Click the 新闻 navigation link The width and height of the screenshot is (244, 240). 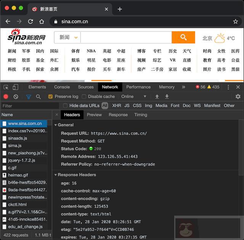[x=12, y=51]
